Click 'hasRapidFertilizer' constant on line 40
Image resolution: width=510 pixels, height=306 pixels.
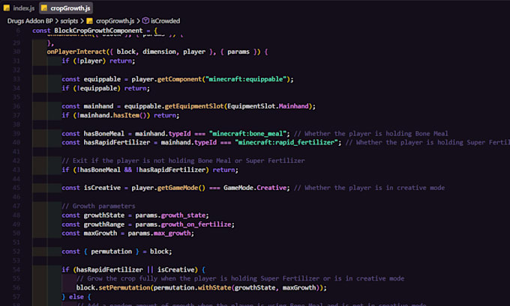tap(117, 142)
